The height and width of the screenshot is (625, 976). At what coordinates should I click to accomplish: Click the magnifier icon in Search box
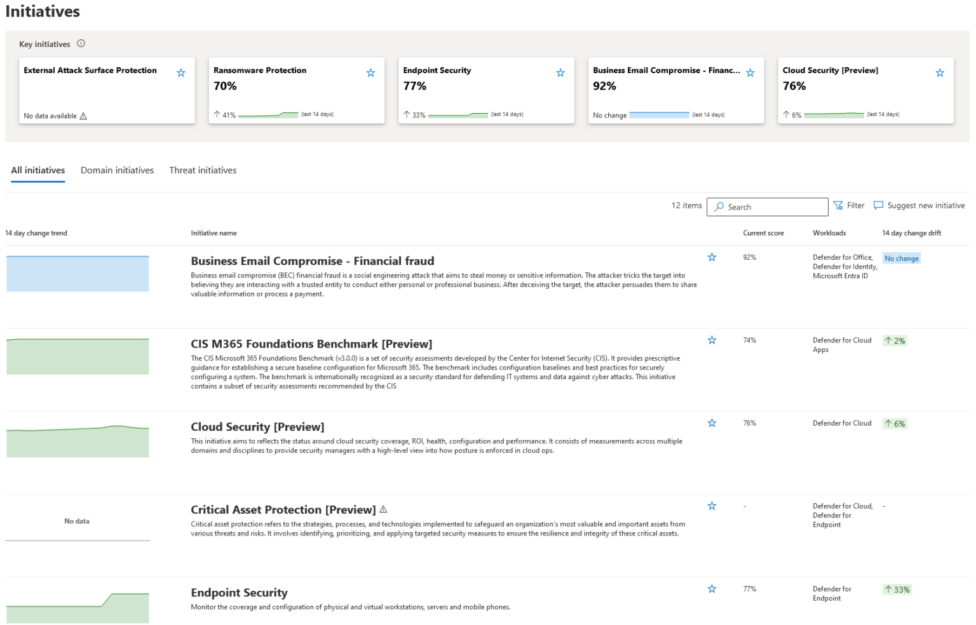[719, 206]
